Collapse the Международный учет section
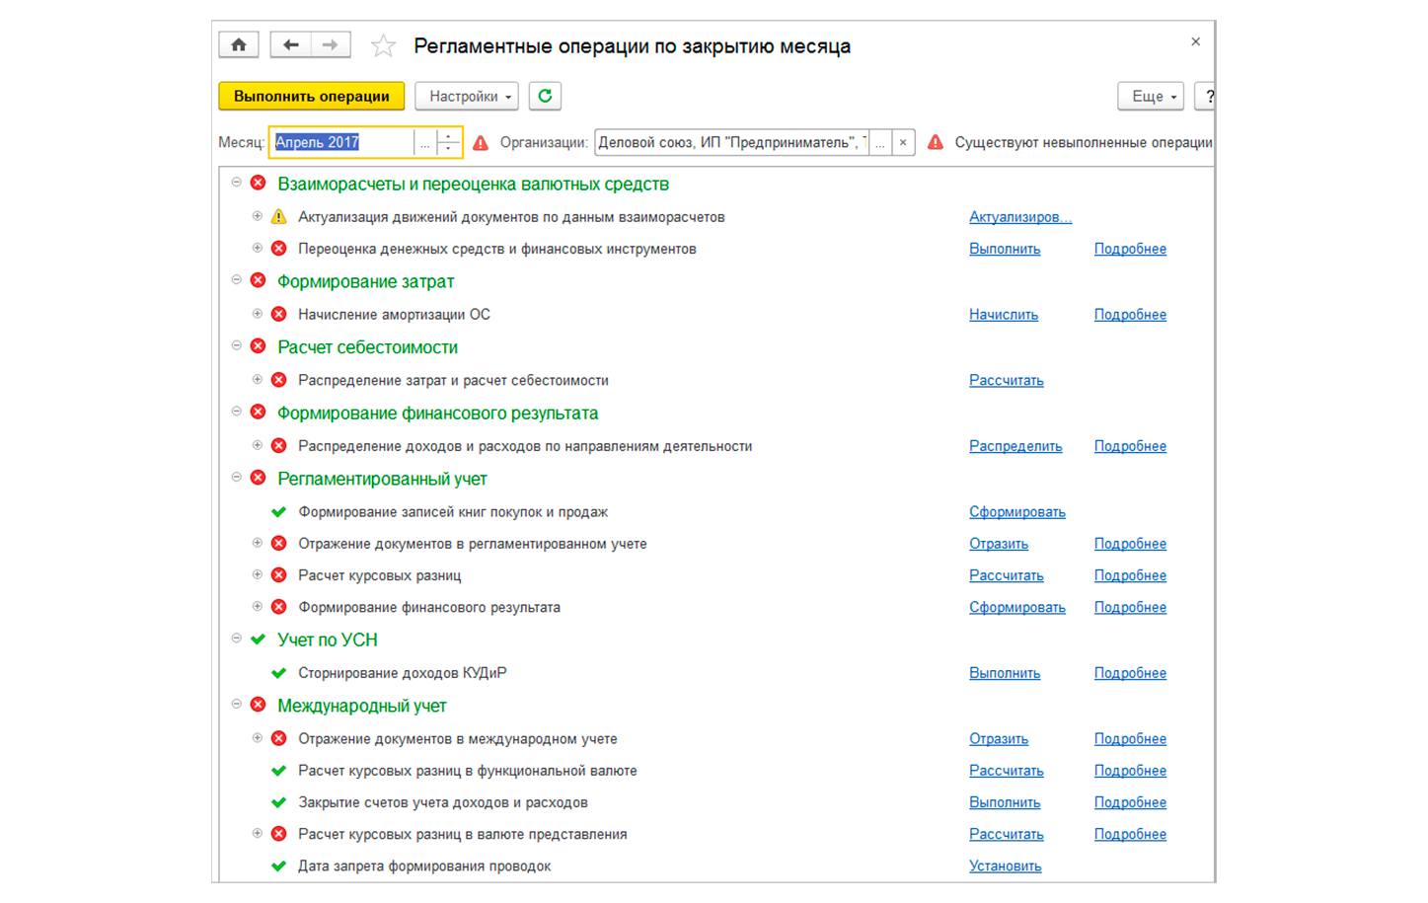The width and height of the screenshot is (1428, 903). (235, 705)
